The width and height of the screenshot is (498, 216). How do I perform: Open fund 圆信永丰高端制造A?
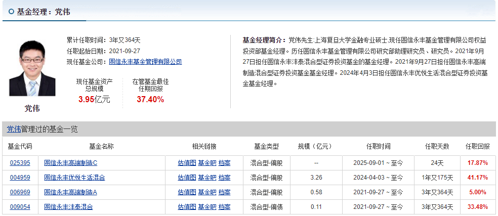point(70,192)
